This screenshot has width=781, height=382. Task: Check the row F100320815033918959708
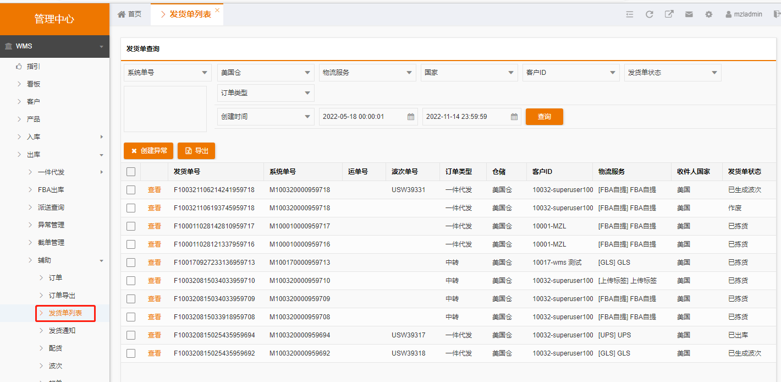[131, 317]
